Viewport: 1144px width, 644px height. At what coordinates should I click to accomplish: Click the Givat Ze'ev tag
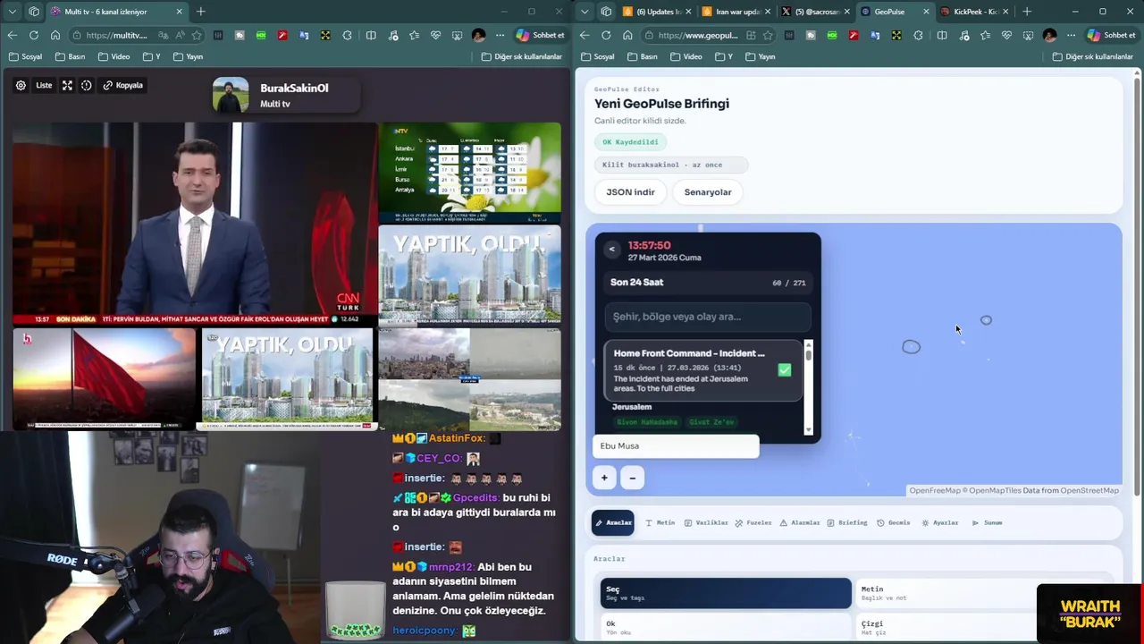711,422
